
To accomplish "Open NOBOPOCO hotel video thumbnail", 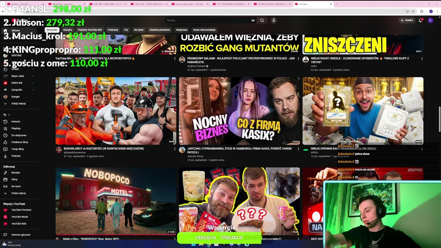I will click(x=116, y=201).
